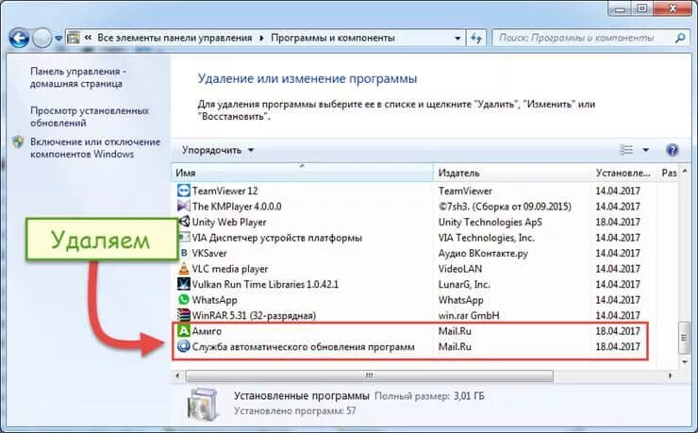The image size is (698, 433).
Task: Click vertical scrollbar up arrow
Action: [685, 171]
